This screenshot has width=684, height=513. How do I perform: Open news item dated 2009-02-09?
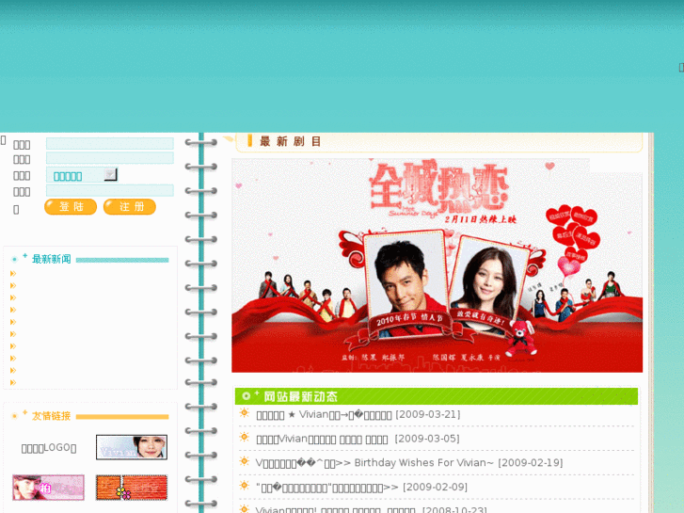click(361, 488)
